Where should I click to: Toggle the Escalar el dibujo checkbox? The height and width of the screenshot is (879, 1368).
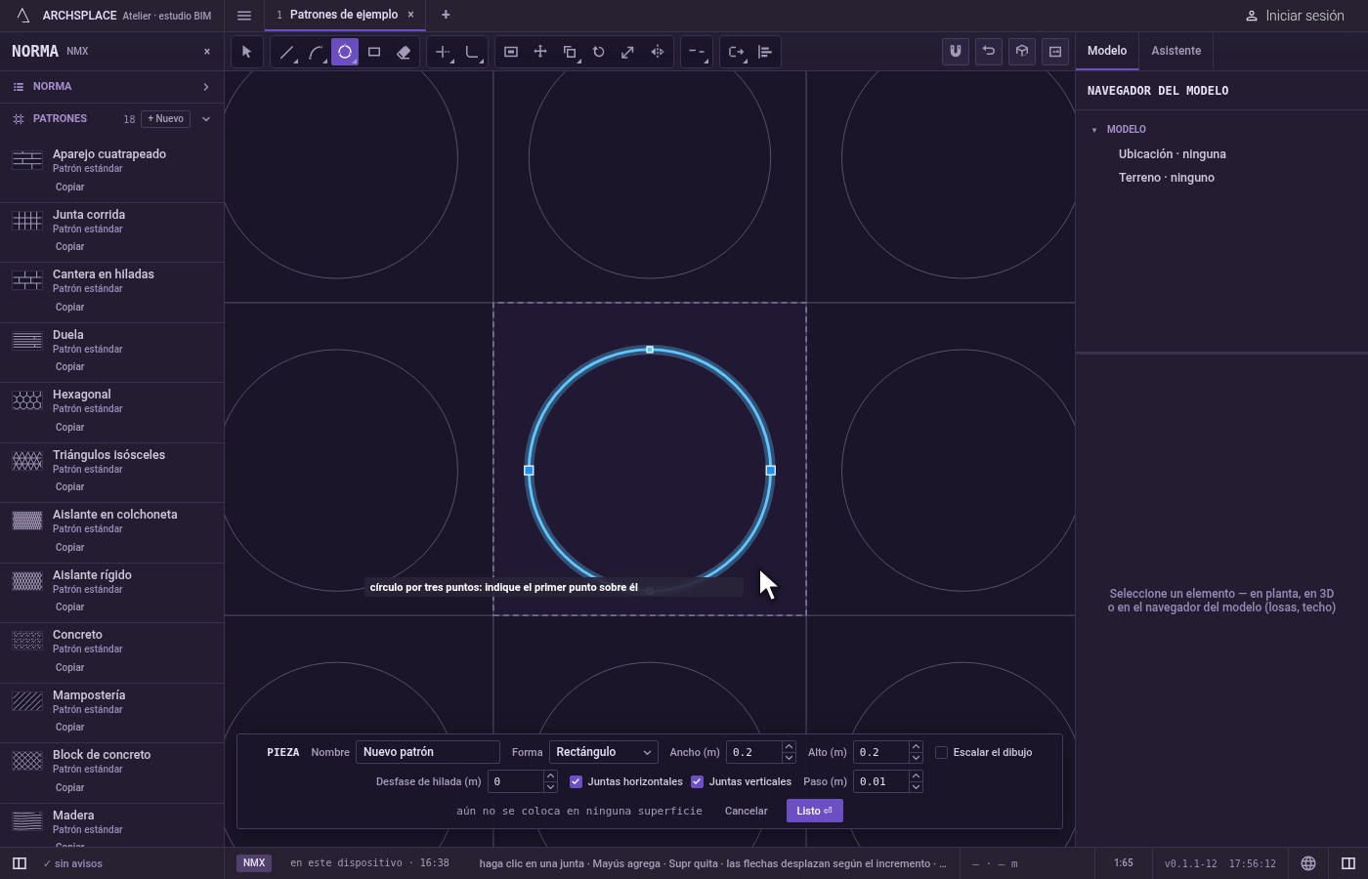coord(942,752)
